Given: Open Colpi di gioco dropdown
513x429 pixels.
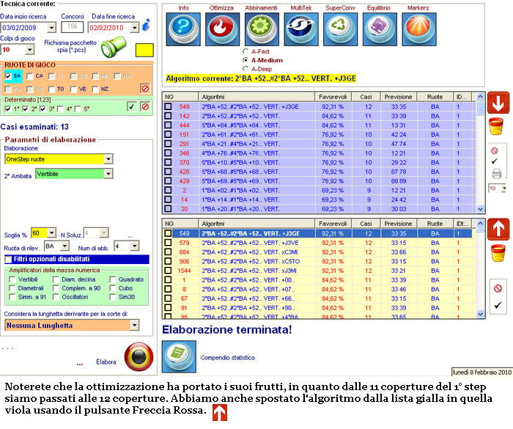Looking at the screenshot, I should (30, 50).
